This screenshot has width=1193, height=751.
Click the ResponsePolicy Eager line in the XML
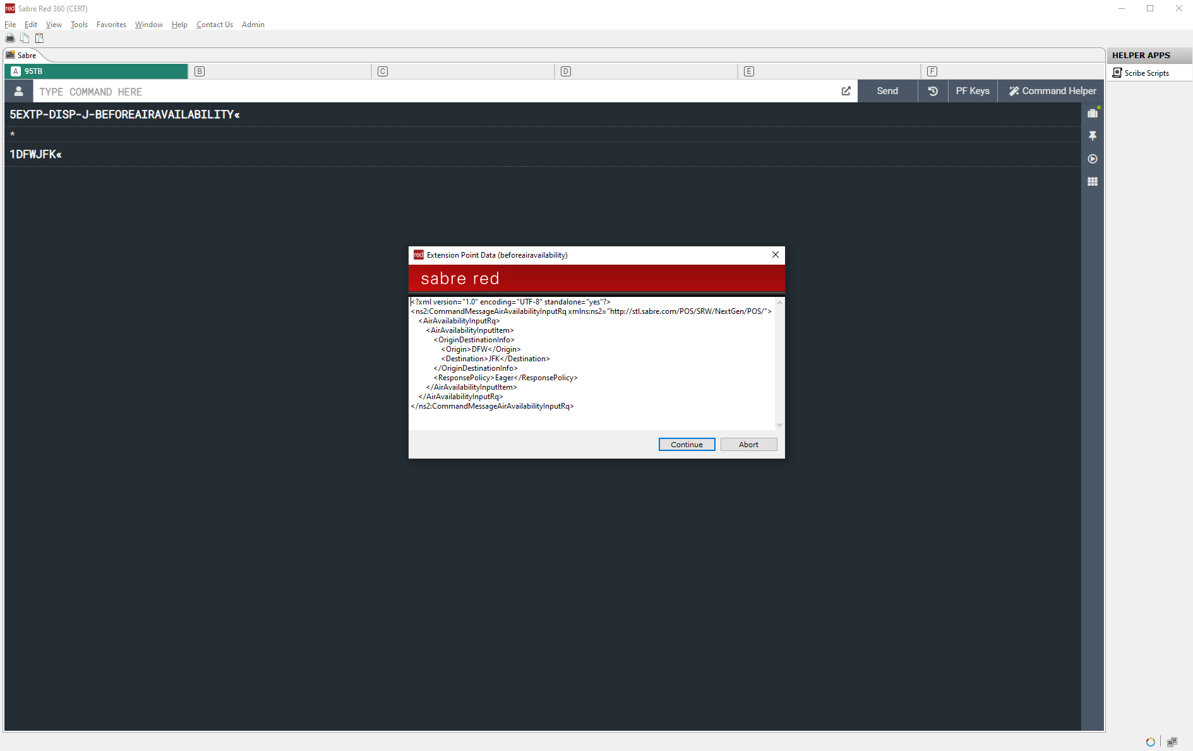point(505,378)
